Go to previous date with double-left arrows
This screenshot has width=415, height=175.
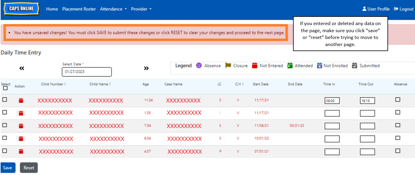pos(22,68)
